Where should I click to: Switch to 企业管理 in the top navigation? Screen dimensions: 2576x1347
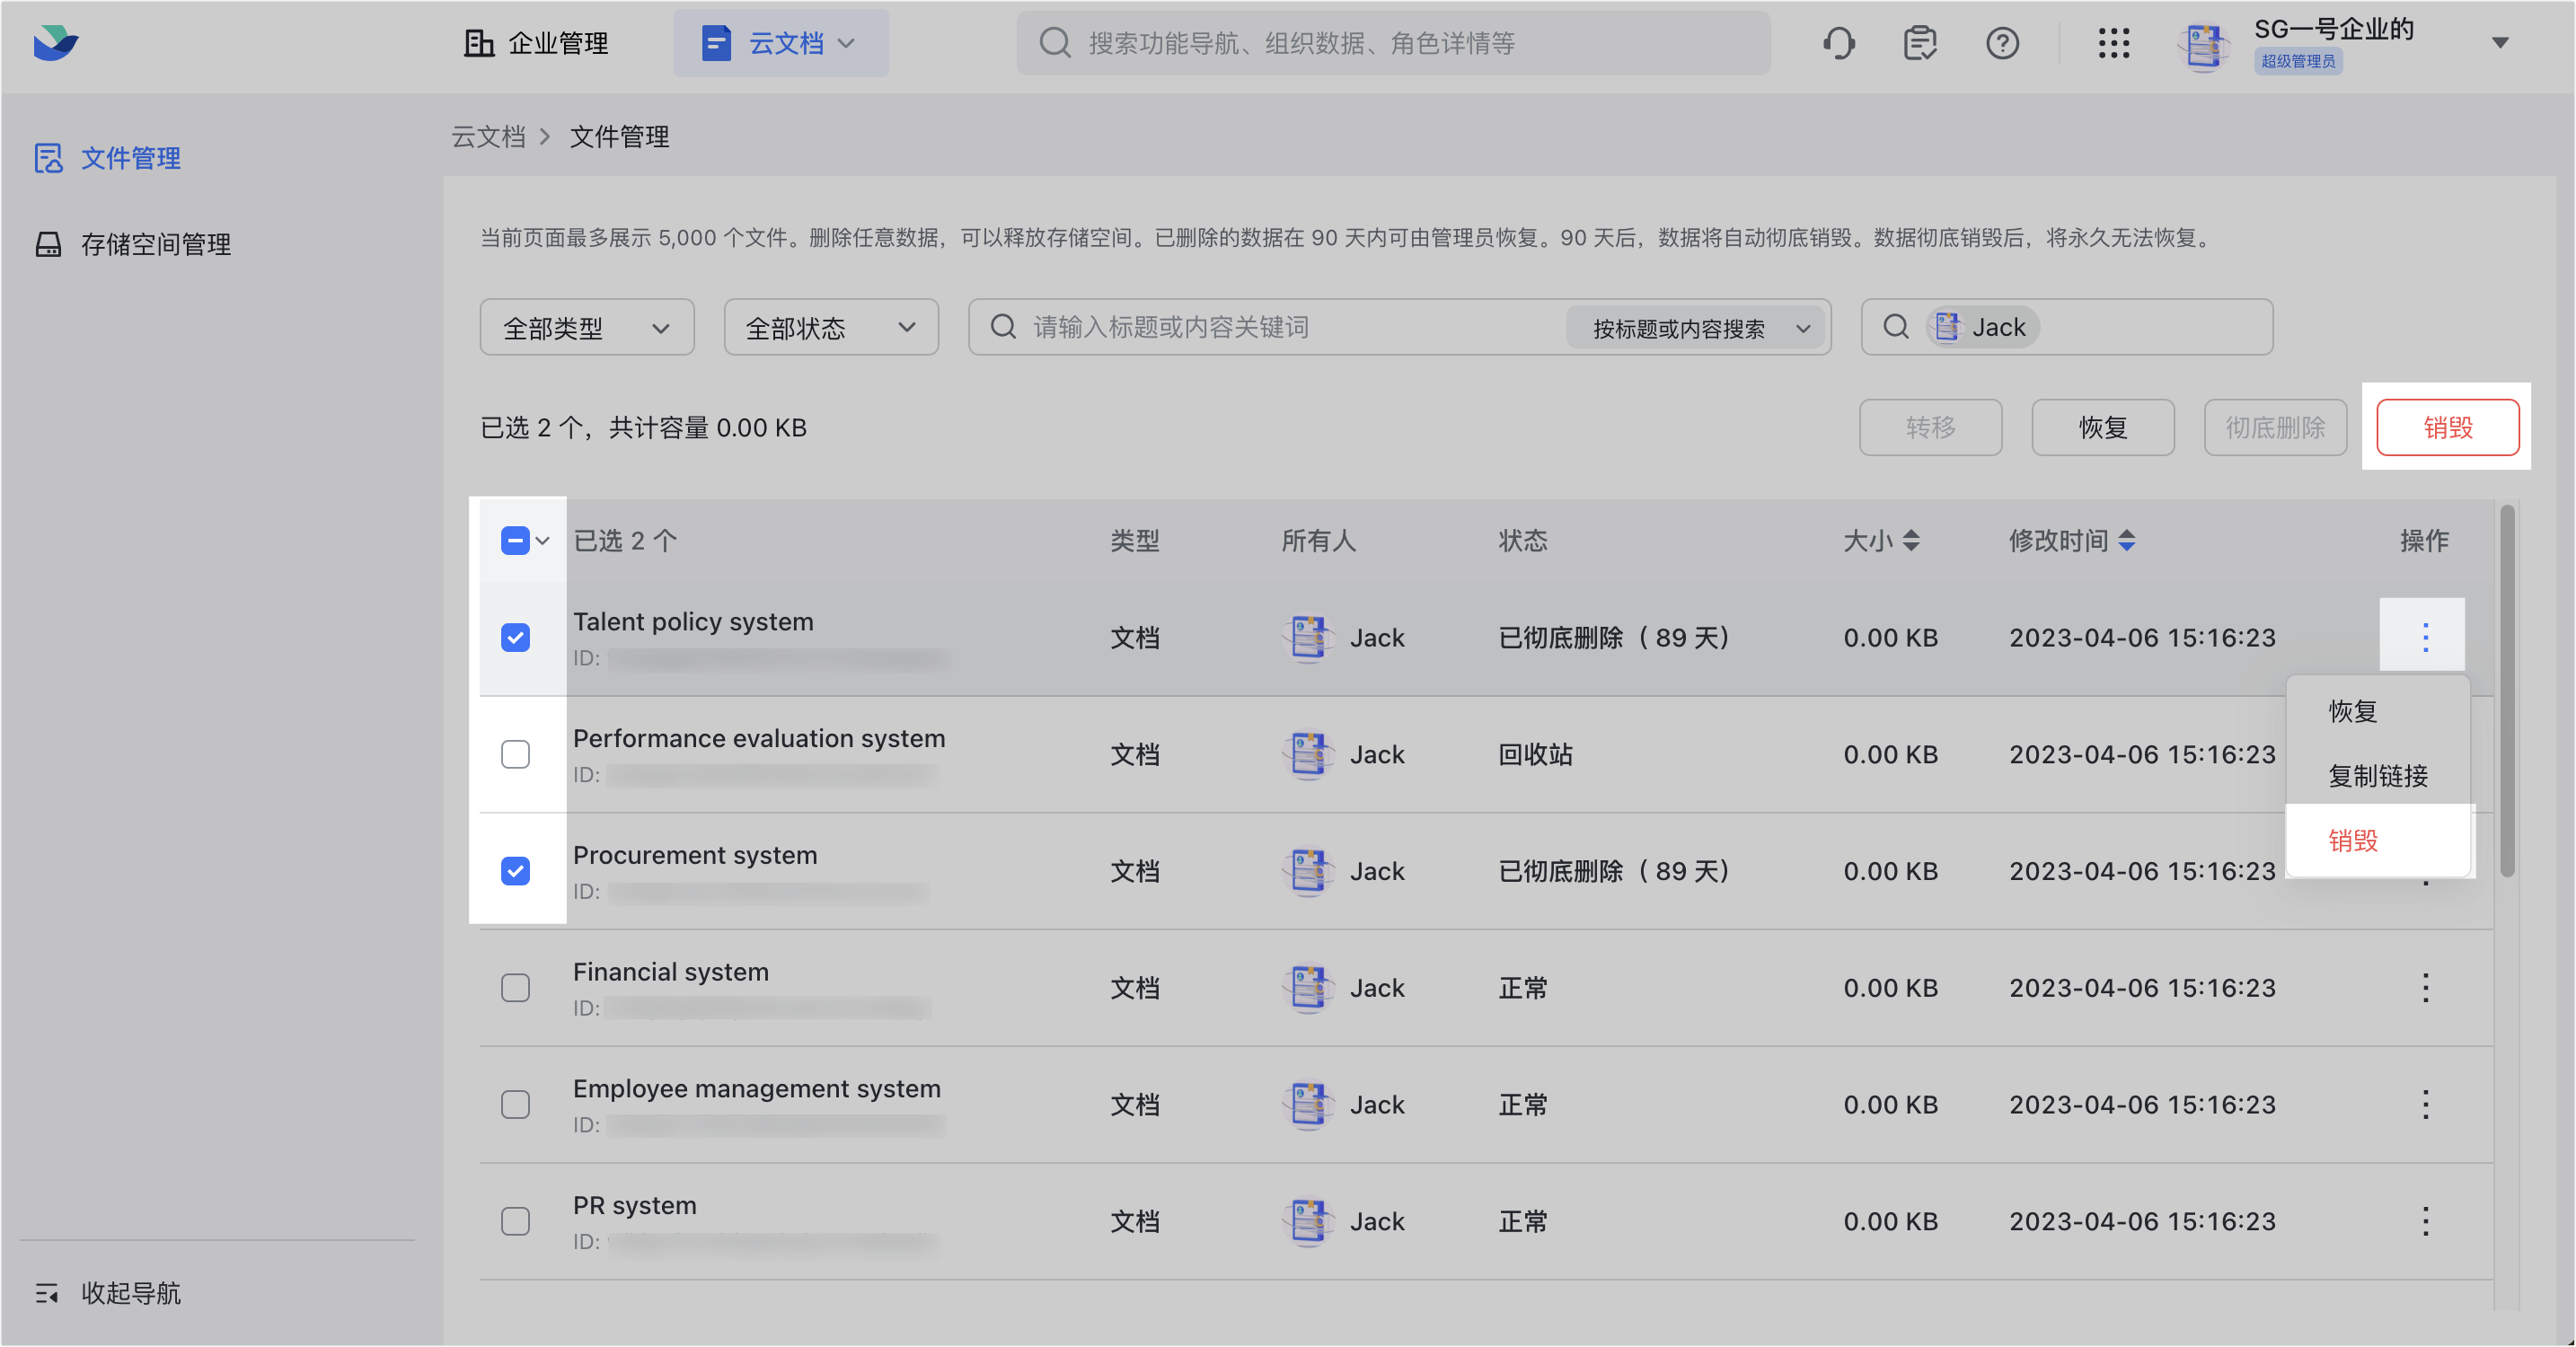coord(536,43)
